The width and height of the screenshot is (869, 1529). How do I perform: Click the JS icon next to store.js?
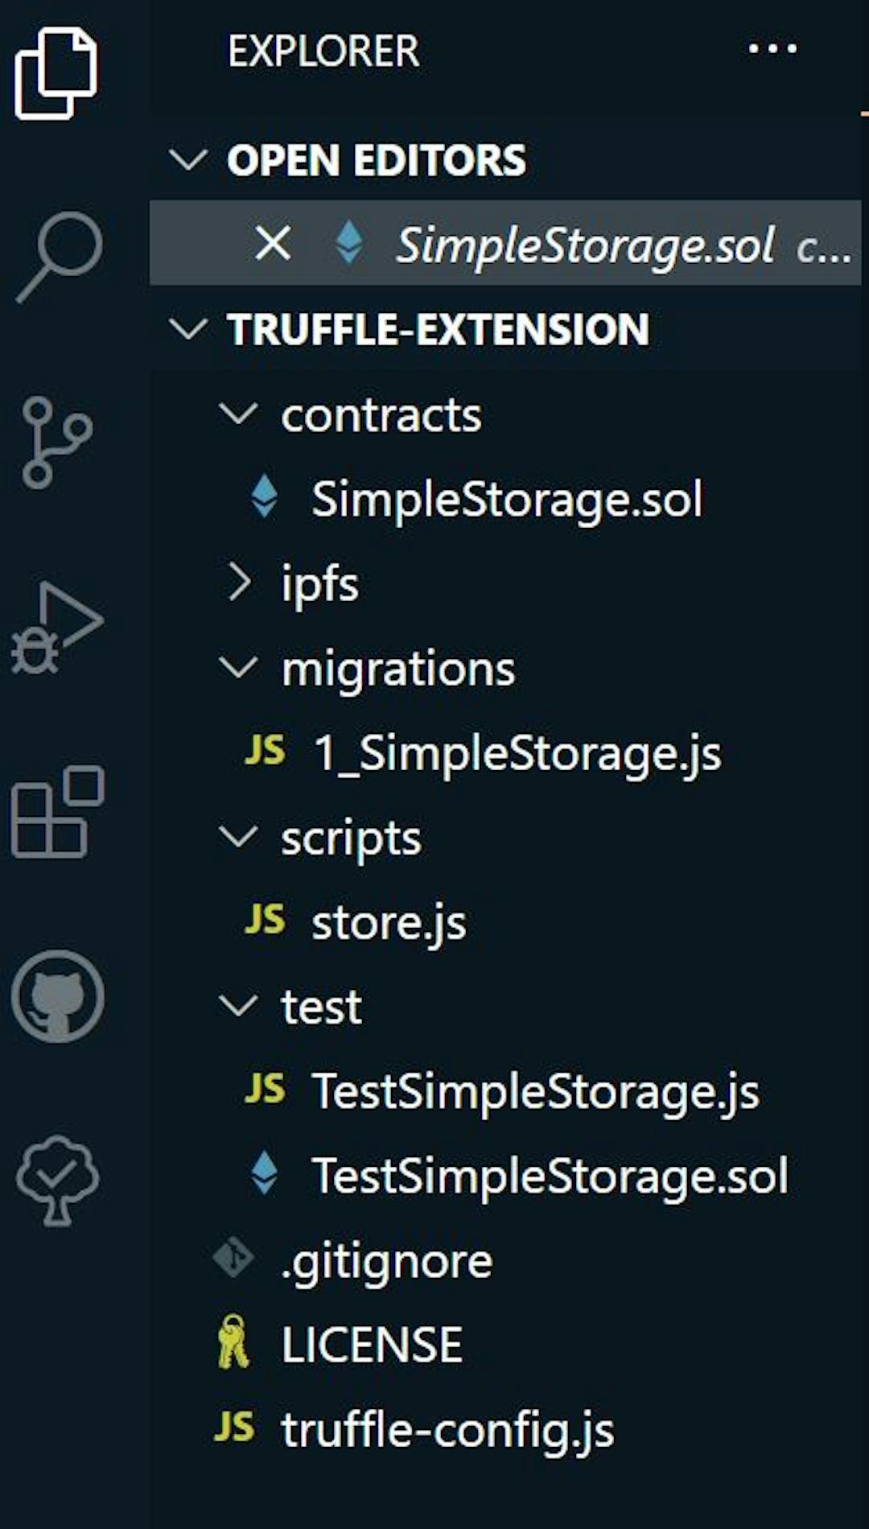266,920
